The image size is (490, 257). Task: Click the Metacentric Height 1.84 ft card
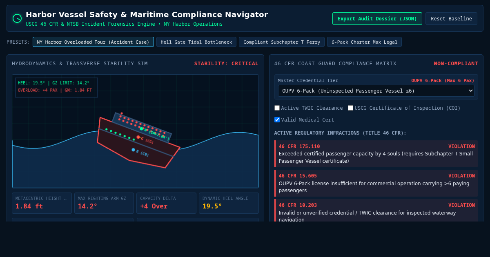coord(42,203)
